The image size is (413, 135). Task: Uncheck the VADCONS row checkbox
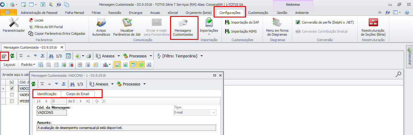click(x=12, y=88)
